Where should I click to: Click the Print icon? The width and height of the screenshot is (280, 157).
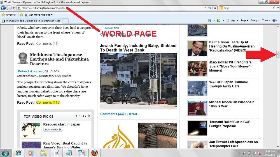pos(233,20)
